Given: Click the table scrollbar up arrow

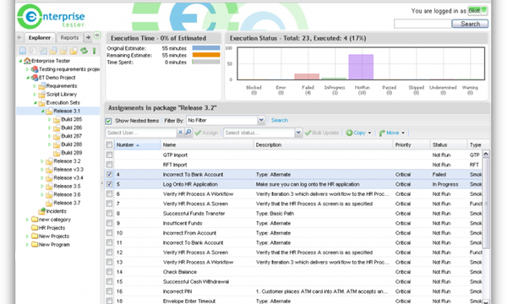Looking at the screenshot, I should [486, 154].
